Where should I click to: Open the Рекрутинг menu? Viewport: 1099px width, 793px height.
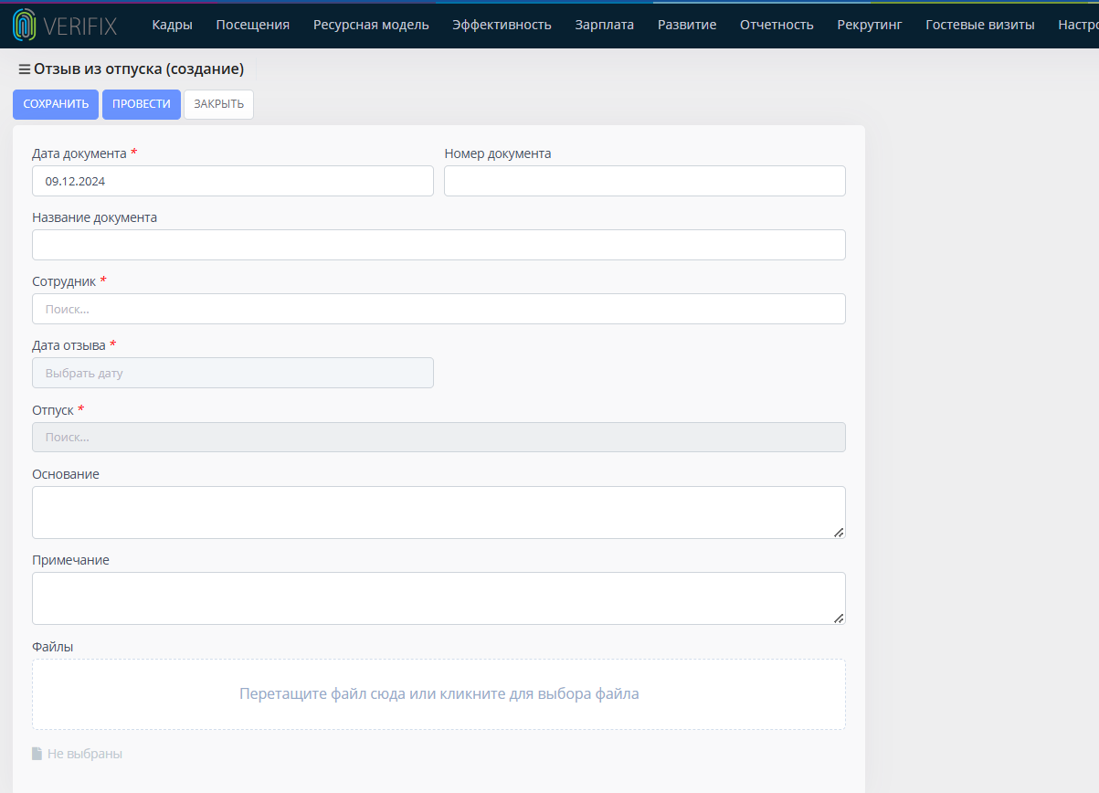click(x=870, y=25)
